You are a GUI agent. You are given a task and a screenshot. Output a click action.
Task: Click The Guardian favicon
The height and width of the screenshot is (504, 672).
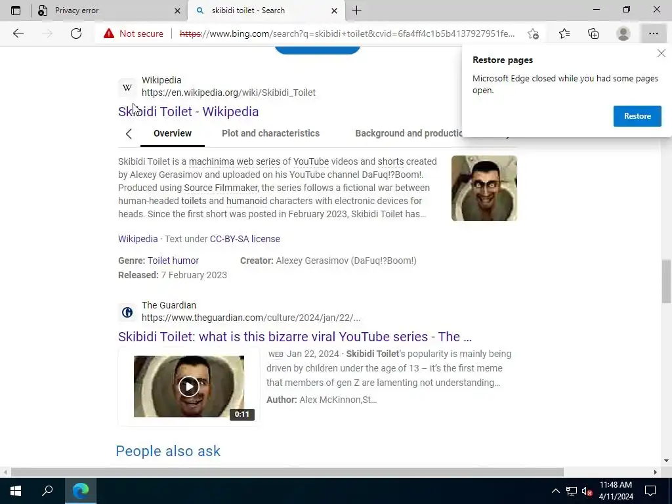pyautogui.click(x=127, y=312)
